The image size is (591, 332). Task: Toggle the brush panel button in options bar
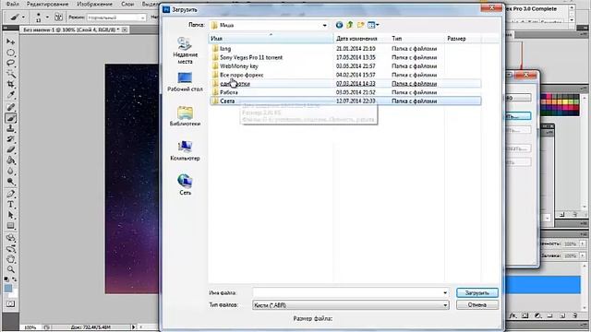(58, 18)
